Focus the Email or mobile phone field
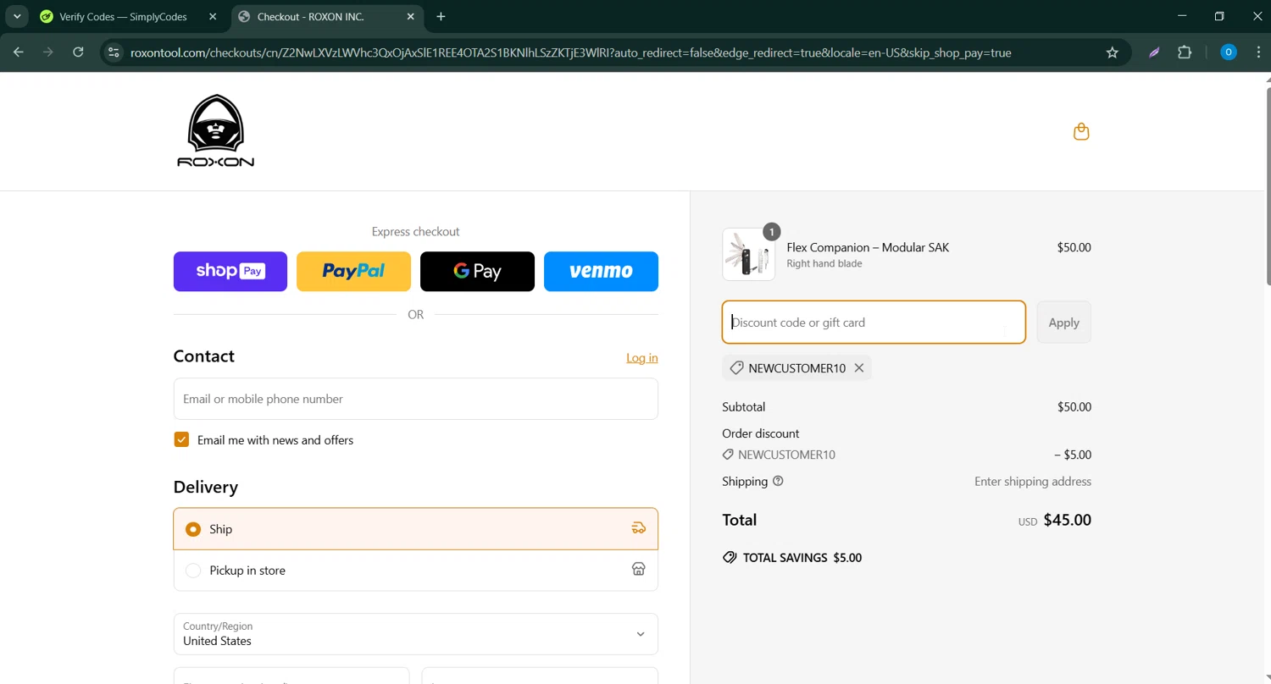Screen dimensions: 1271x684 pos(415,399)
